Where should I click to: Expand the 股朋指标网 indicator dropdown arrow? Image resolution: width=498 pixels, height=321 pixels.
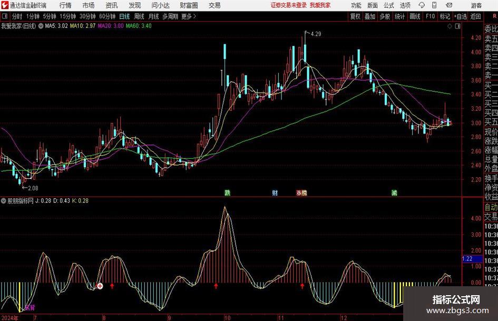[4, 201]
